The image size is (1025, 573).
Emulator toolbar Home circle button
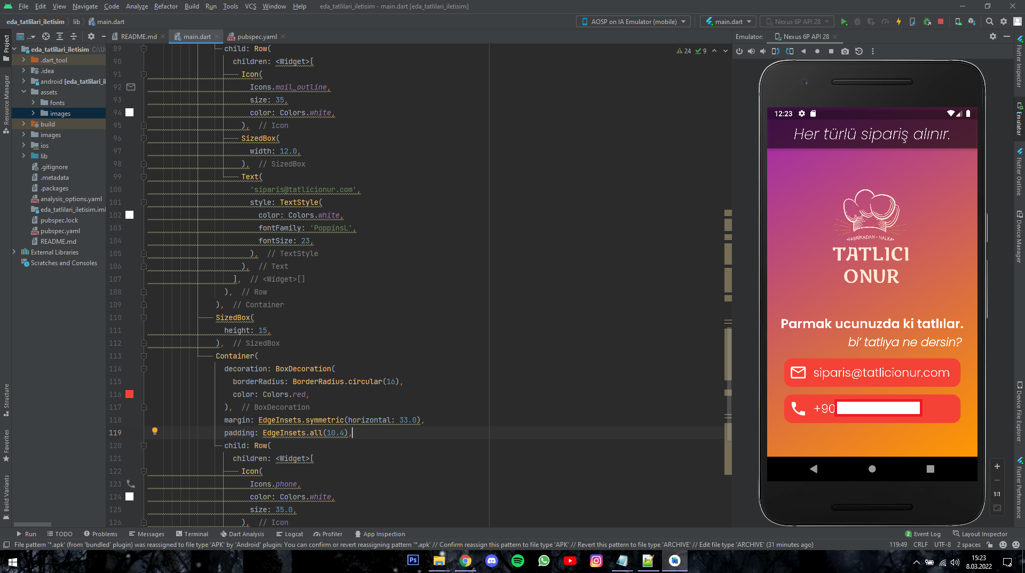(x=817, y=51)
